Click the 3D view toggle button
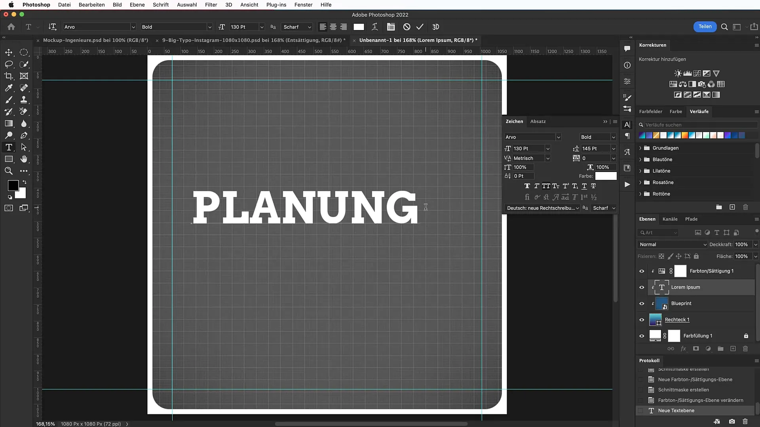 (435, 26)
